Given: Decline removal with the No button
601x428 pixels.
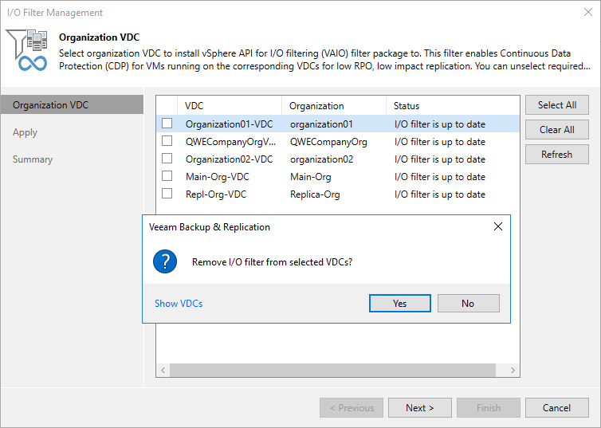Looking at the screenshot, I should (x=469, y=304).
